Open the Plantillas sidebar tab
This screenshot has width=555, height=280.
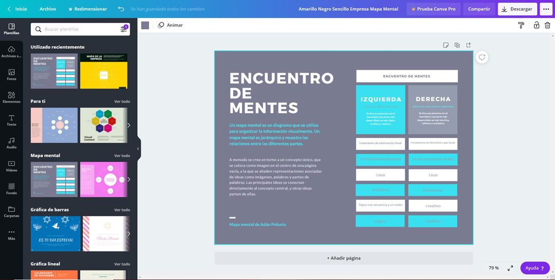coord(11,29)
